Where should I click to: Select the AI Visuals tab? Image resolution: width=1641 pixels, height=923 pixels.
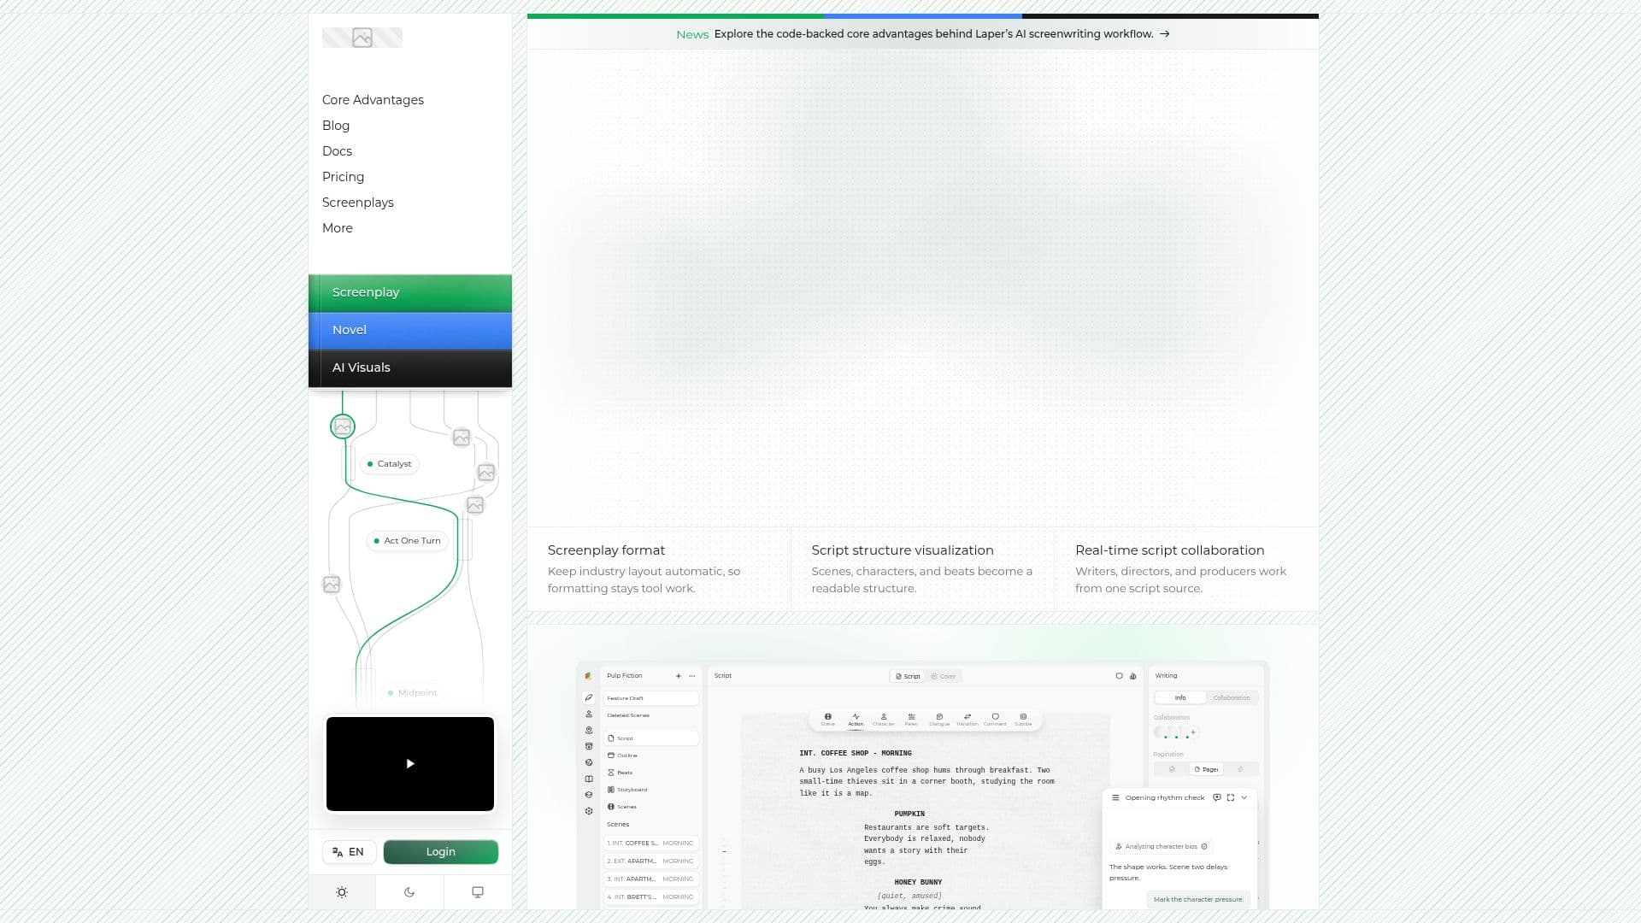410,368
